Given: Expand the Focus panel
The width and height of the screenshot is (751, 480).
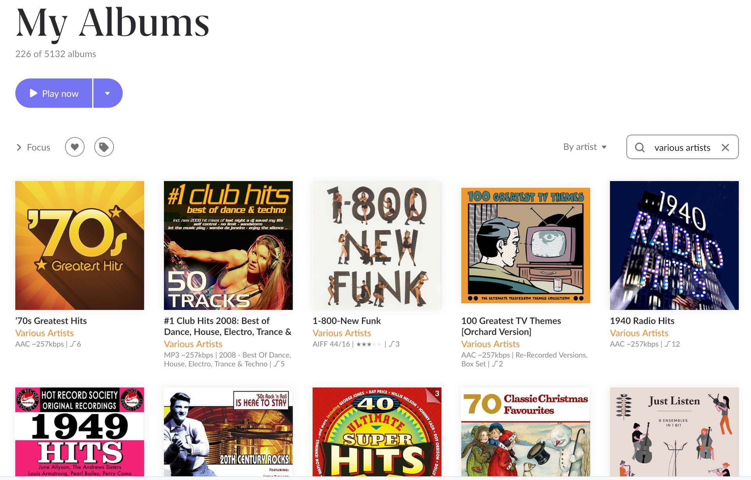Looking at the screenshot, I should (33, 147).
